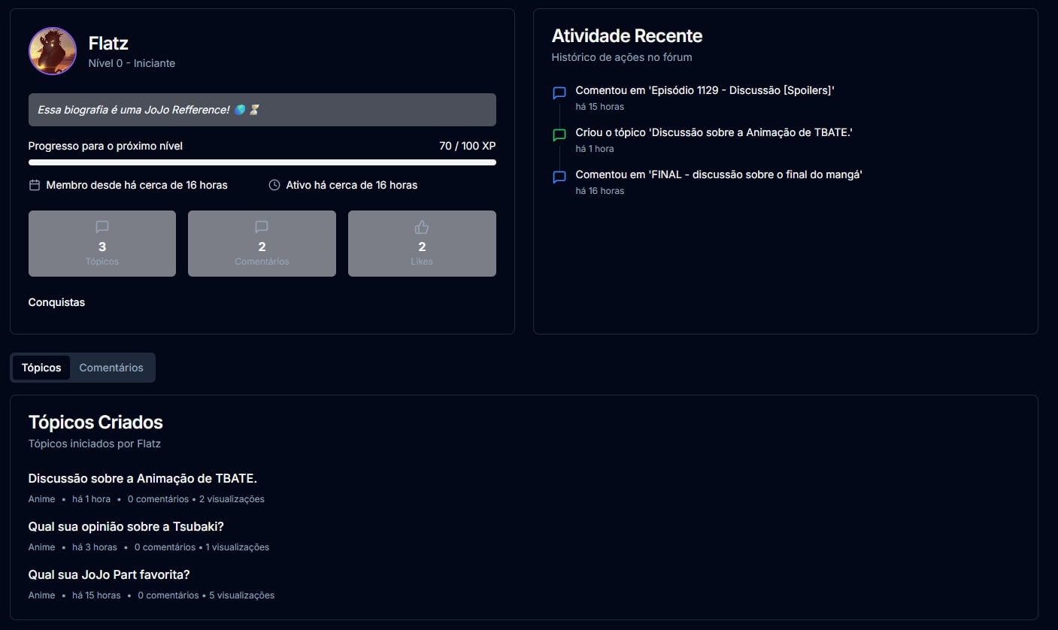The height and width of the screenshot is (630, 1058).
Task: Click the Flatz profile avatar picture
Action: pos(53,51)
